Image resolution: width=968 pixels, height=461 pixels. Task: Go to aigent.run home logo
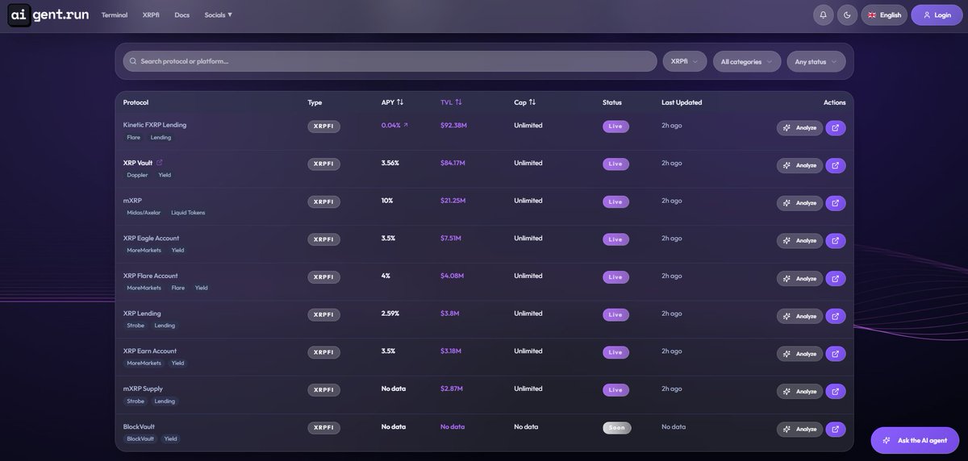coord(48,15)
